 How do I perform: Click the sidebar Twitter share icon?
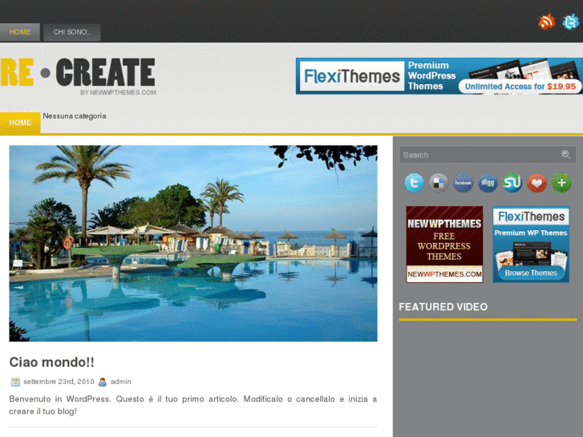414,183
